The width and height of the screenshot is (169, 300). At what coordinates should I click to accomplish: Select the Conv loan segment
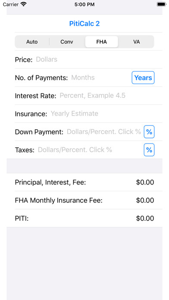click(x=67, y=42)
